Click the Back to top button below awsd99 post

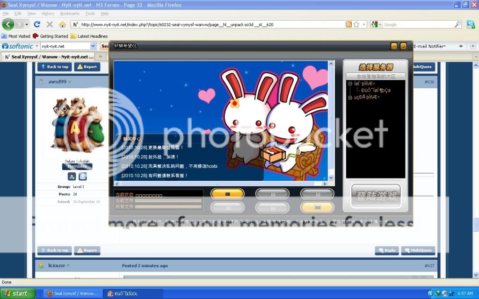(55, 250)
